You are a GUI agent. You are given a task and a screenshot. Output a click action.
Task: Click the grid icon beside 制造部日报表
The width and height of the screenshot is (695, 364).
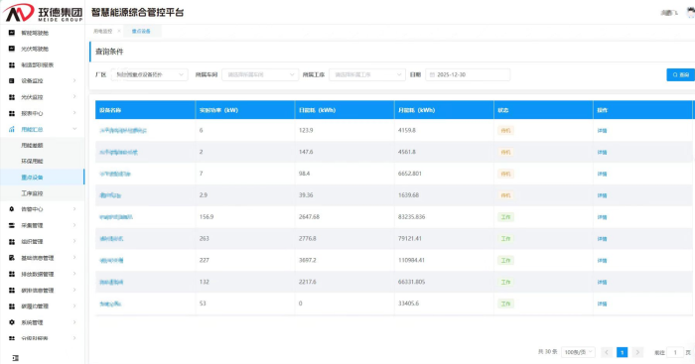[x=12, y=65]
